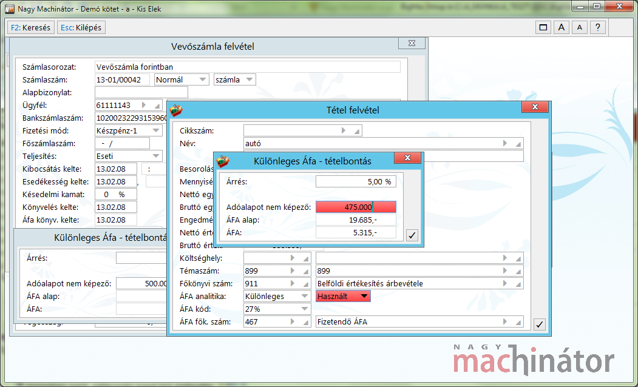Confirm the Különleges Áfa dialog with checkmark
Viewport: 638px width, 387px height.
click(412, 235)
